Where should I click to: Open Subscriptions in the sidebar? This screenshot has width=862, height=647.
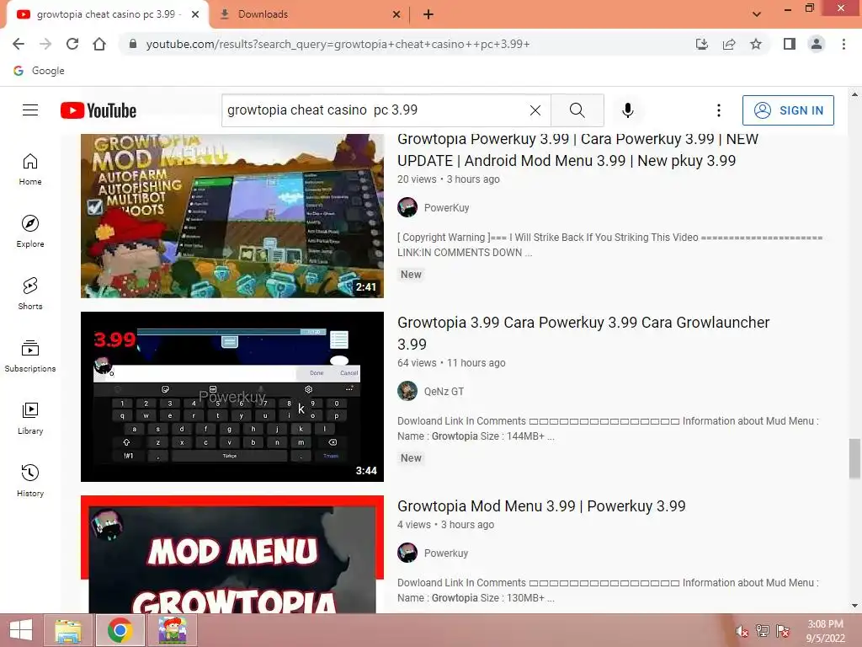[30, 356]
